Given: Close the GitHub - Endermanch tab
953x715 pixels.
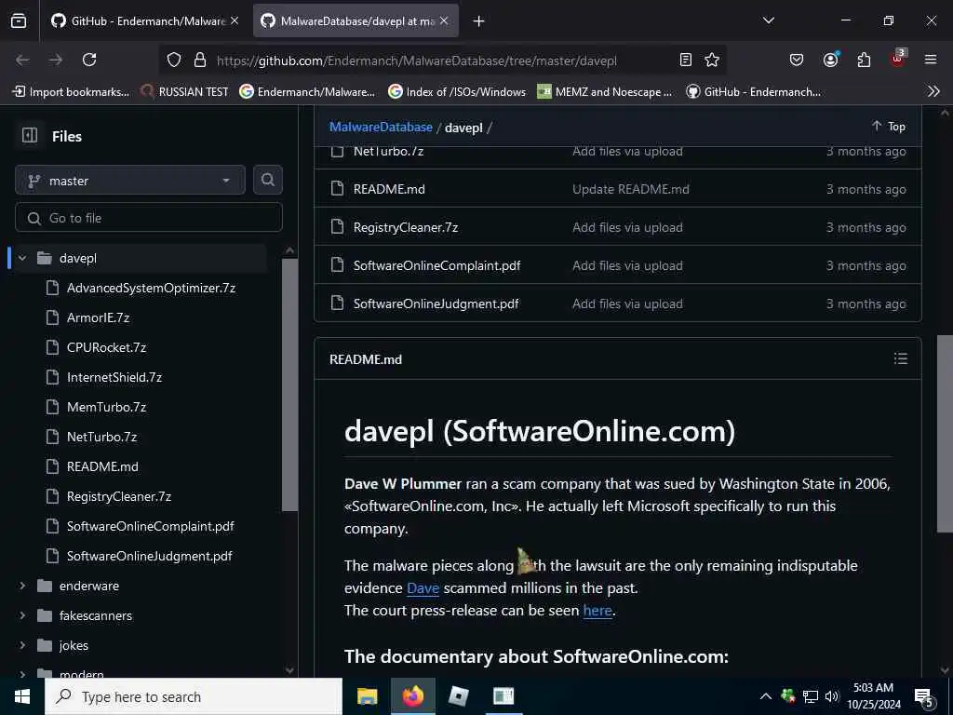Looking at the screenshot, I should (235, 21).
